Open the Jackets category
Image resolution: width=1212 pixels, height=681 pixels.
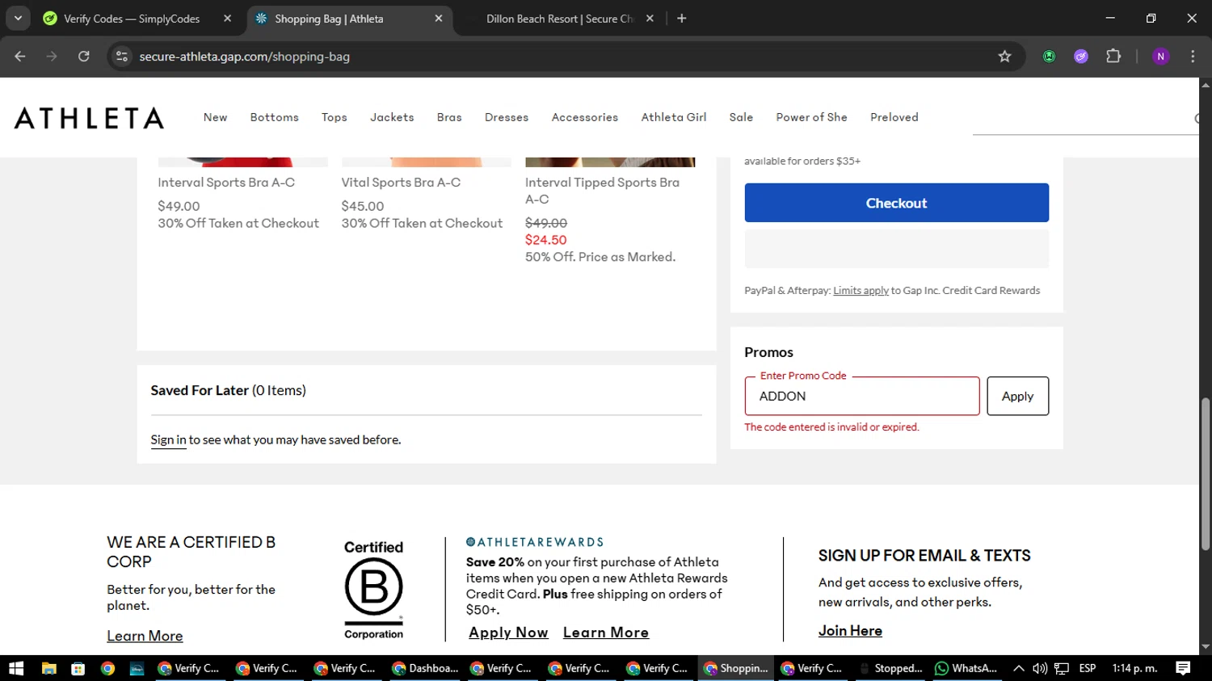[392, 117]
